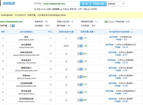Click the URL input field containing www.cheeryintel.com

pyautogui.click(x=61, y=4)
